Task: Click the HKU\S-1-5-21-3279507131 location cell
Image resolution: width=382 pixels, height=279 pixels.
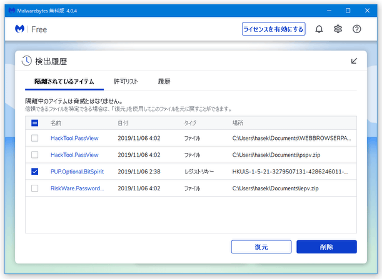Action: [x=290, y=172]
